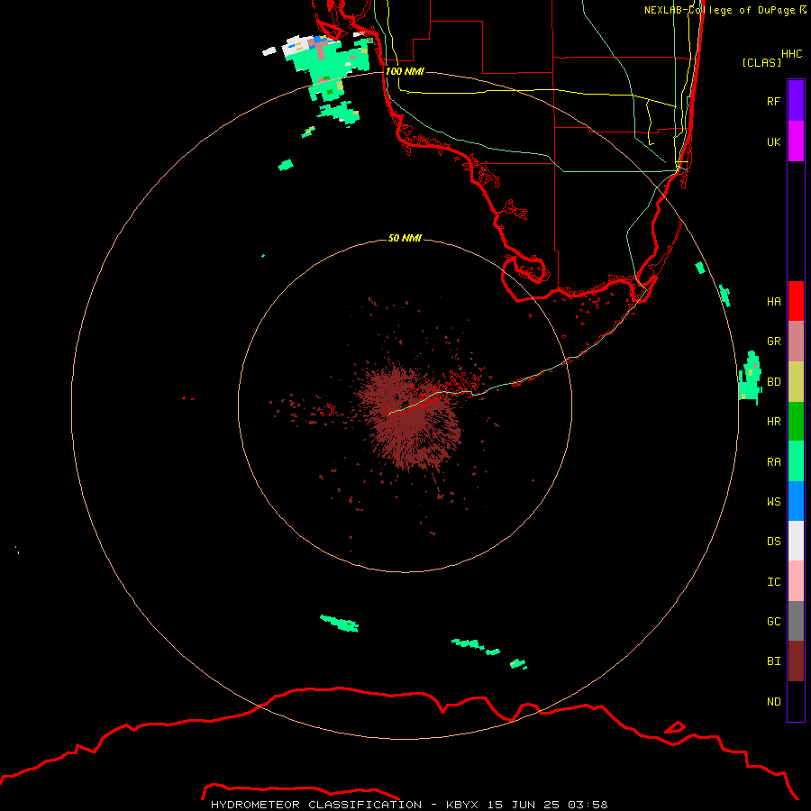Screen dimensions: 811x811
Task: Click the Hydrometeor Classification KBYX title text
Action: tap(409, 805)
